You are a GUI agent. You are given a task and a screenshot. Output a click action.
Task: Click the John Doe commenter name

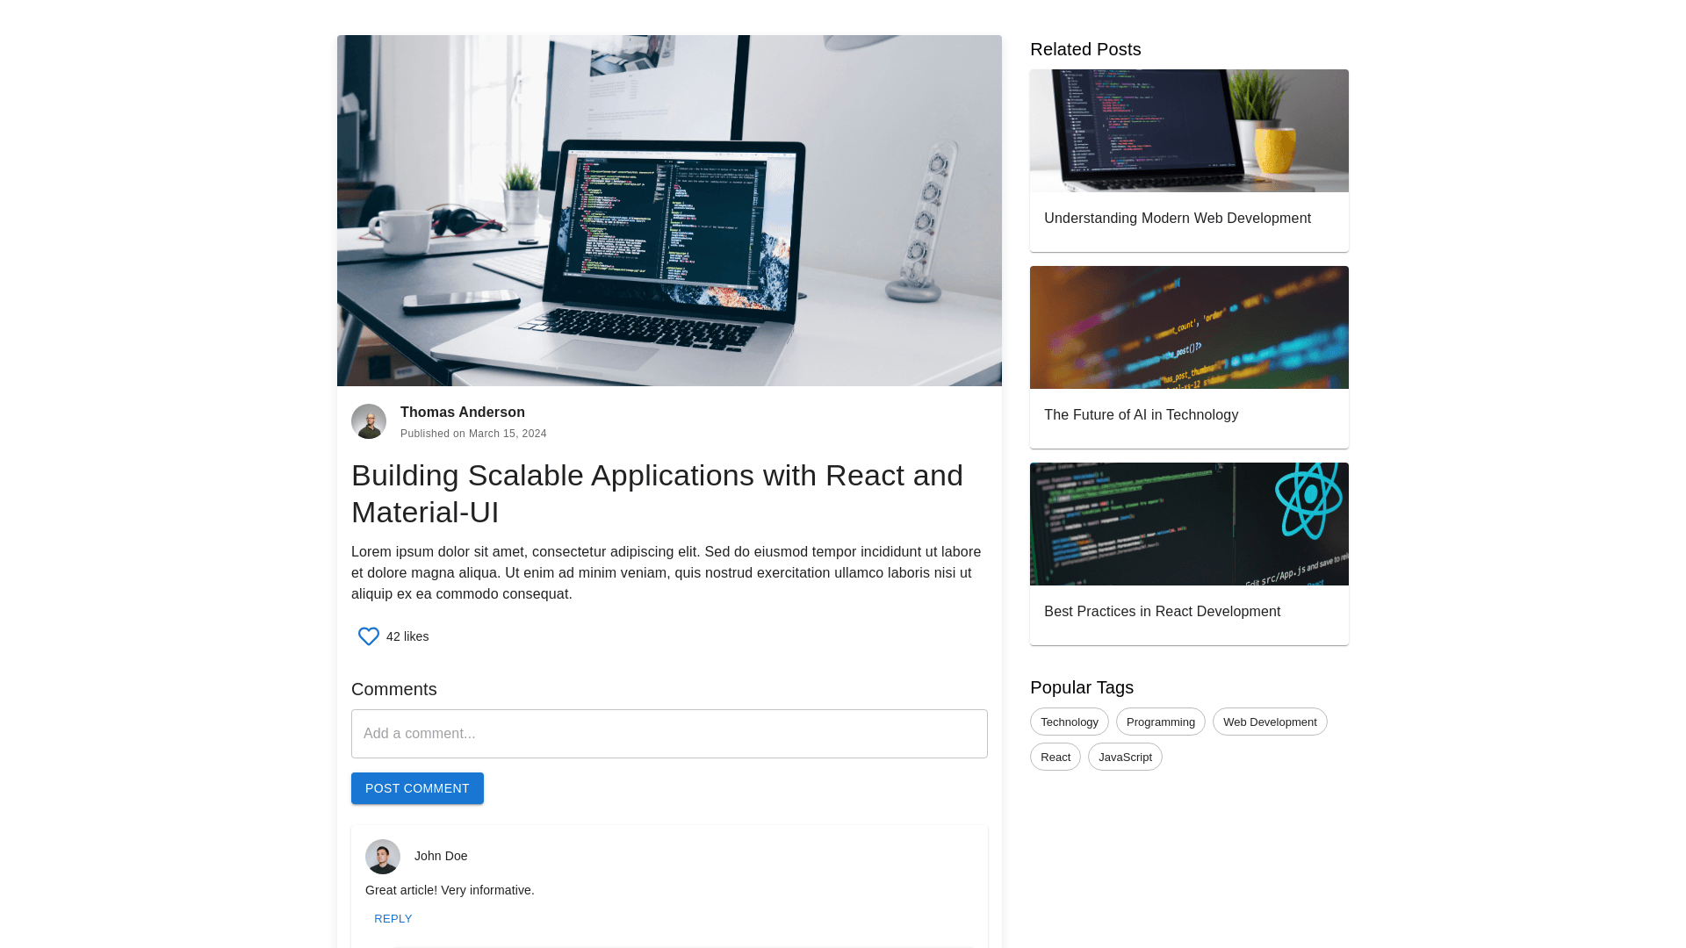click(x=441, y=856)
